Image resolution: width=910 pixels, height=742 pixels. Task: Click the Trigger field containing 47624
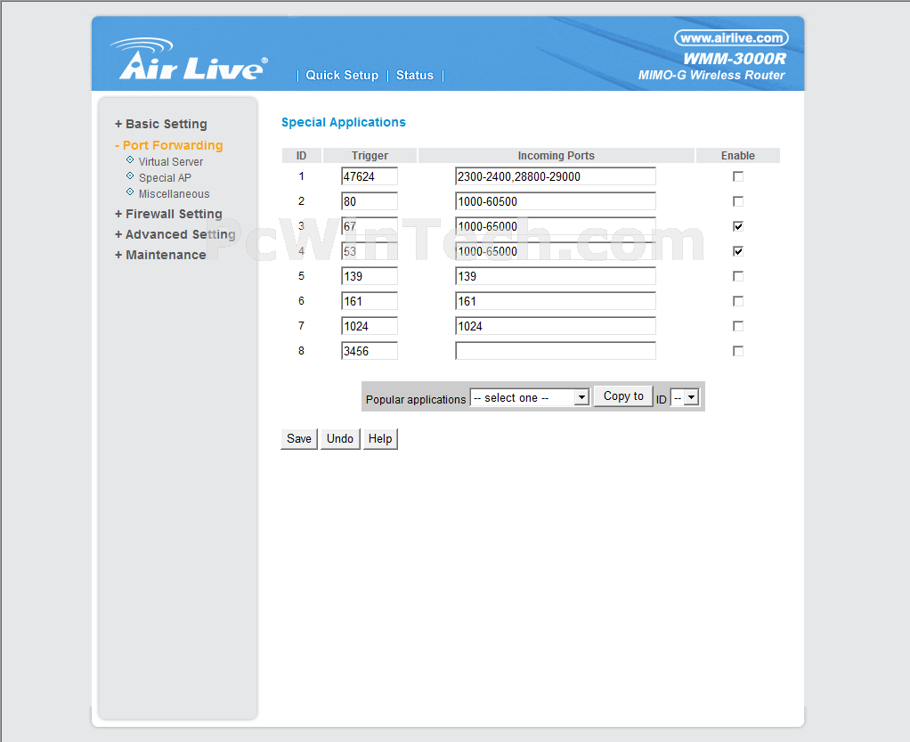click(x=370, y=176)
